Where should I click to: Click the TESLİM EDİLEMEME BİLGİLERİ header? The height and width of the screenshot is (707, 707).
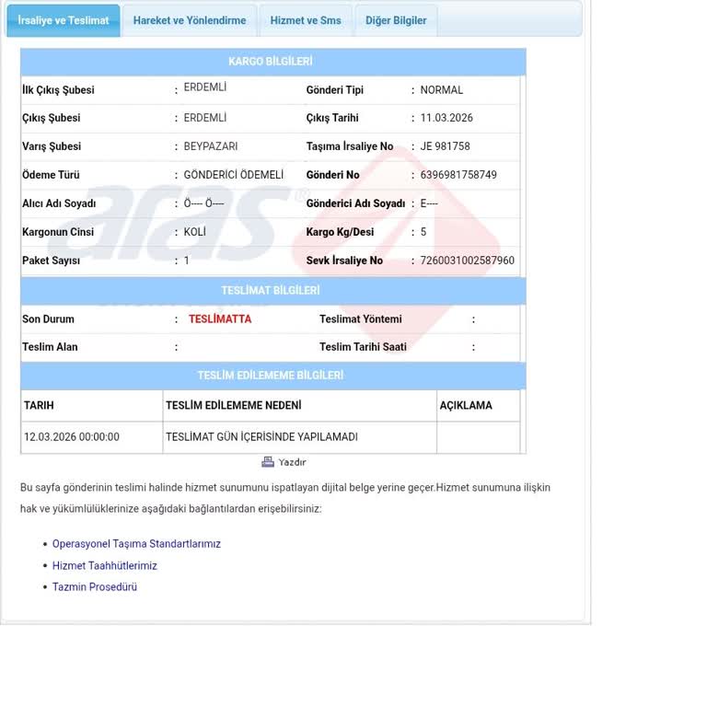pos(271,376)
